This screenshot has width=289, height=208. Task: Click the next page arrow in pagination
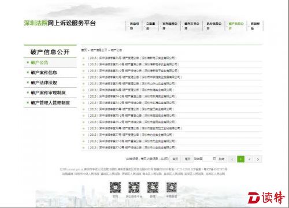(258, 159)
